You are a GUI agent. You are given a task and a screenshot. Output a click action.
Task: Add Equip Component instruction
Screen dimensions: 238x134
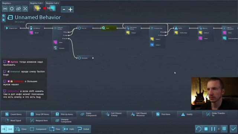(89, 114)
